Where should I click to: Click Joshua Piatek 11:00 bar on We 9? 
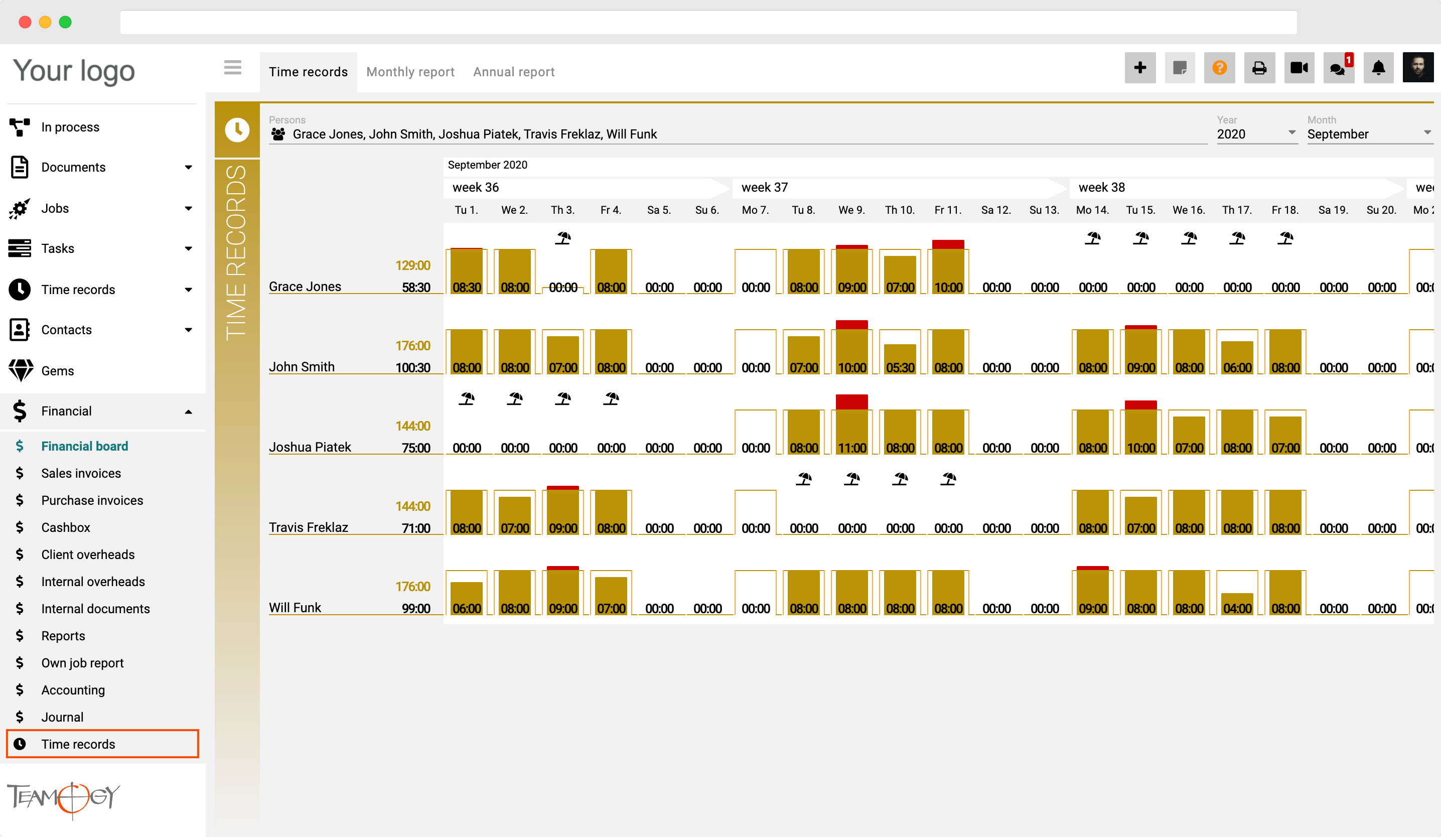[852, 425]
